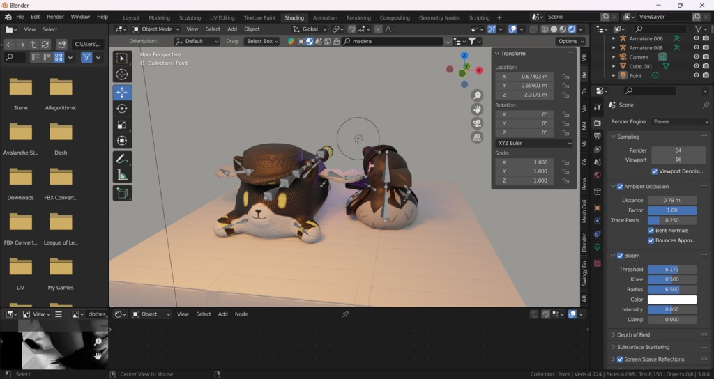Image resolution: width=714 pixels, height=379 pixels.
Task: Refresh the file browser list
Action: click(x=45, y=45)
